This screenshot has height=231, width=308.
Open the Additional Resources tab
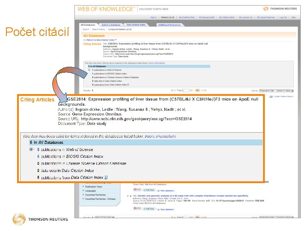pos(169,25)
